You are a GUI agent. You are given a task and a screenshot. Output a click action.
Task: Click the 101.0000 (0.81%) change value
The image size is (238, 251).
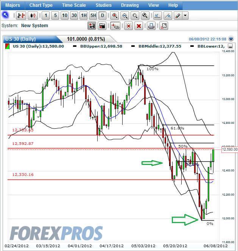[86, 39]
